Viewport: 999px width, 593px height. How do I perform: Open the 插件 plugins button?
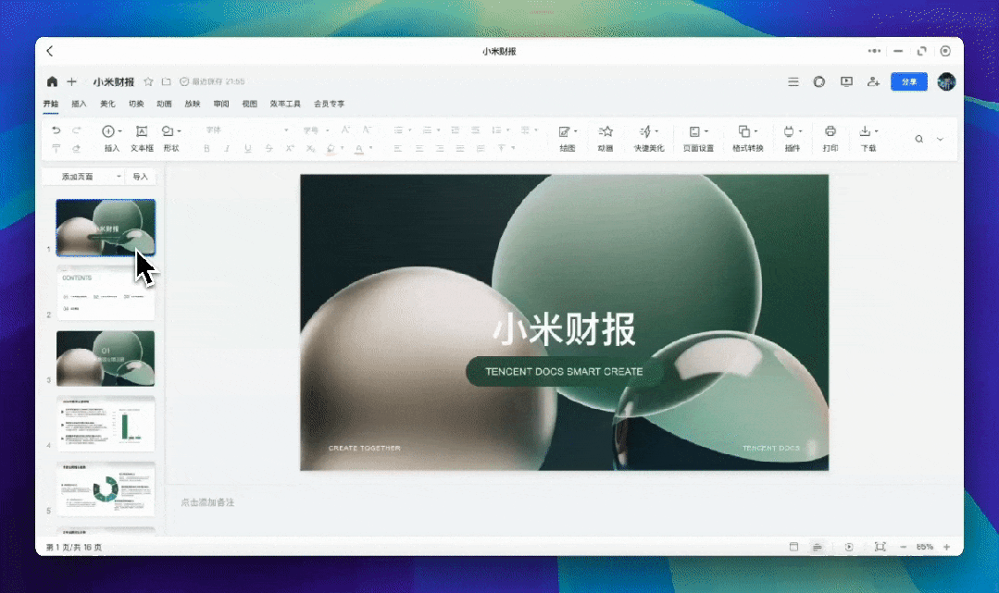coord(792,138)
